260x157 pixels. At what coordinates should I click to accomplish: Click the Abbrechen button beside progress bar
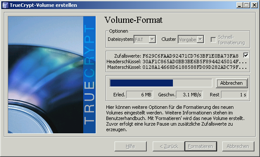point(232,83)
